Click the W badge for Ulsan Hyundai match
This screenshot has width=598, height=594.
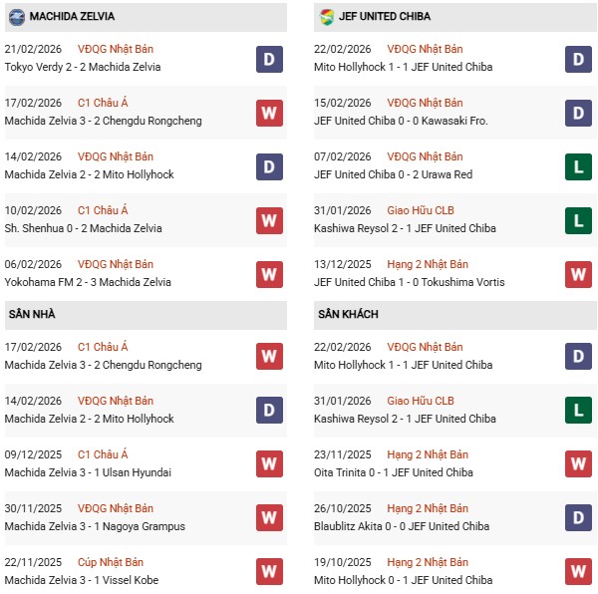coord(268,464)
